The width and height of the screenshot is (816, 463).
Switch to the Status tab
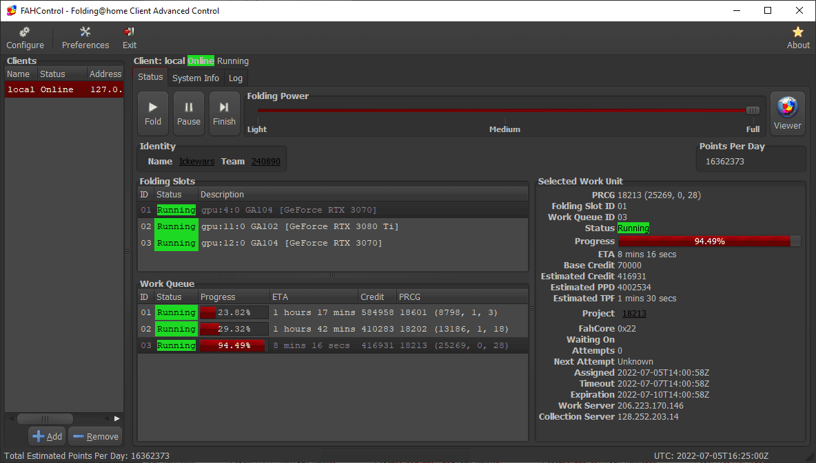[150, 77]
